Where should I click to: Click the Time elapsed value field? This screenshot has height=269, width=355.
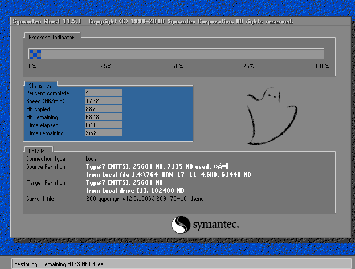tap(104, 125)
